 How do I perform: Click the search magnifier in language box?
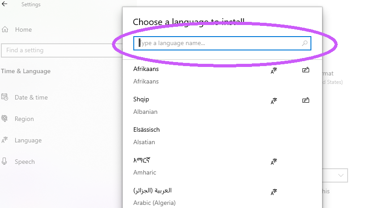[305, 43]
